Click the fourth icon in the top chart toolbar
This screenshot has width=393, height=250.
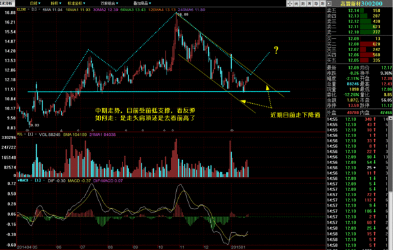coord(309,3)
